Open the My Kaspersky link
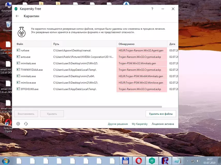The image size is (221, 165). (x=140, y=124)
